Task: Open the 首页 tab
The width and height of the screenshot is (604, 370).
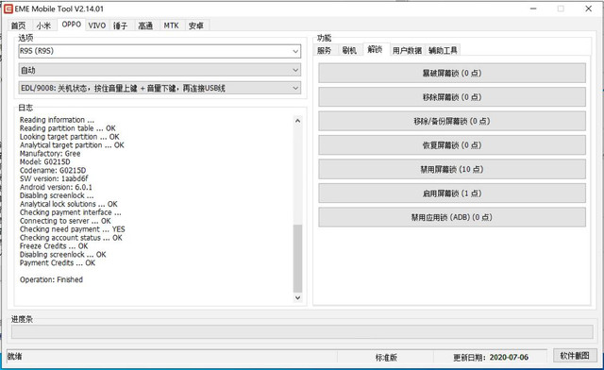Action: [x=19, y=25]
